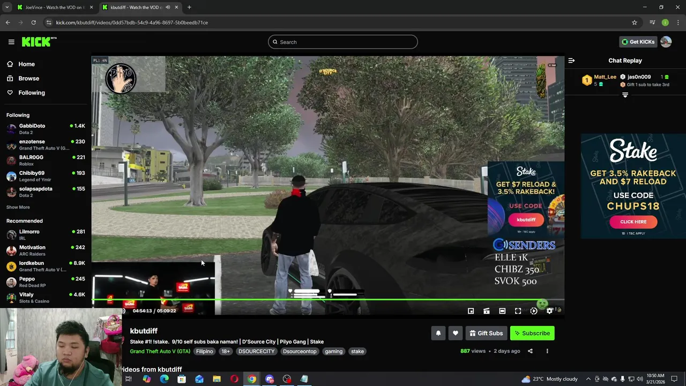This screenshot has height=386, width=686.
Task: Bookmark this page with the star
Action: [x=635, y=23]
